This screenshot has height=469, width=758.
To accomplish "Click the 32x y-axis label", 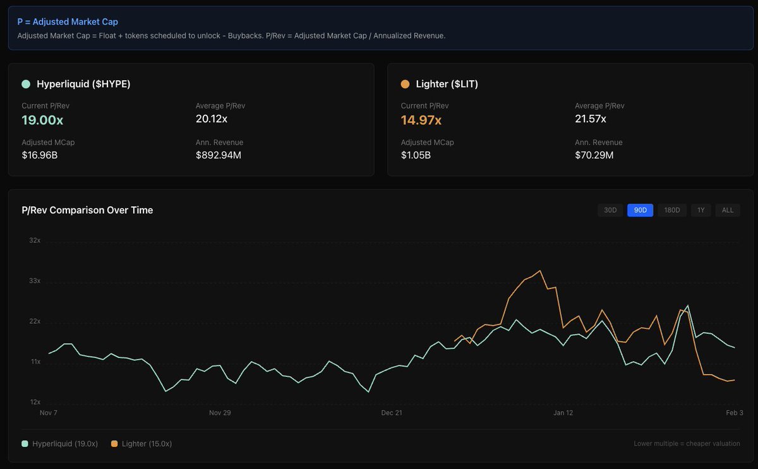I will tap(35, 240).
